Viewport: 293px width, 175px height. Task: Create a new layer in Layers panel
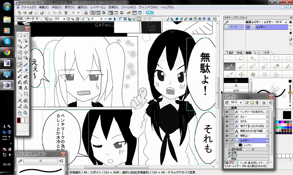click(247, 102)
